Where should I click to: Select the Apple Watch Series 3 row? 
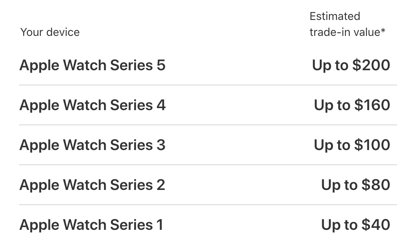(x=208, y=145)
